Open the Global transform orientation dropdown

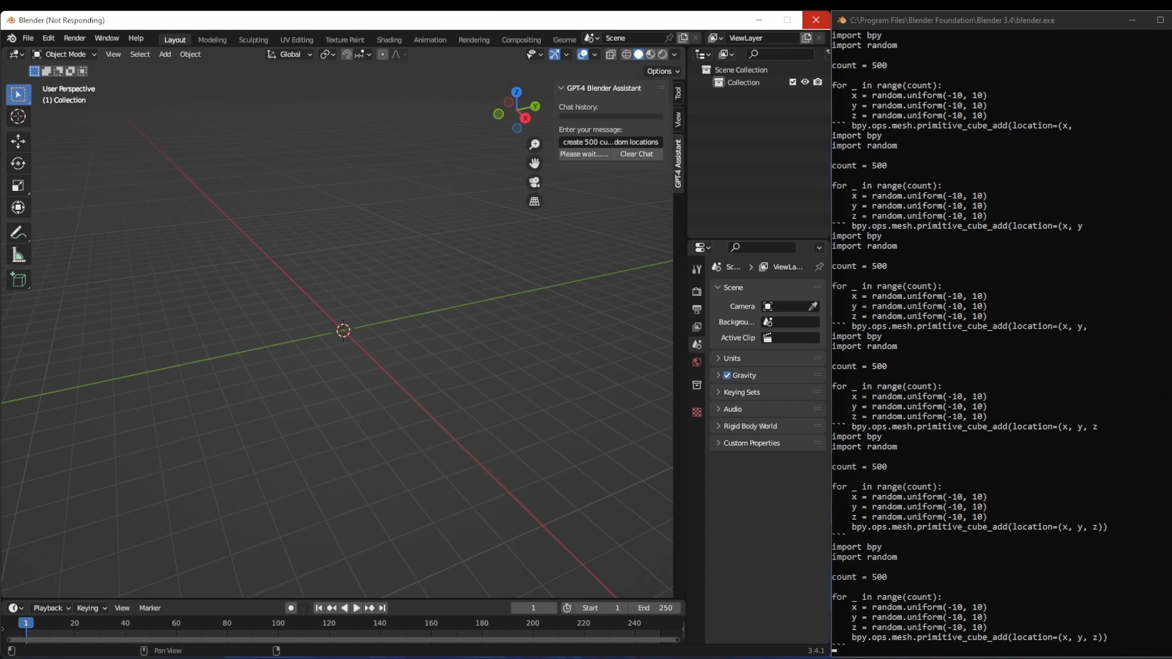(x=290, y=54)
